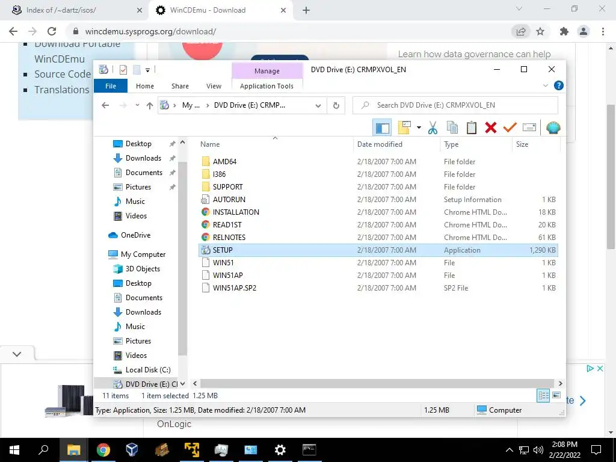Click the folder options icon in the Explorer toolbar
Screen dimensions: 616x462
click(x=404, y=128)
